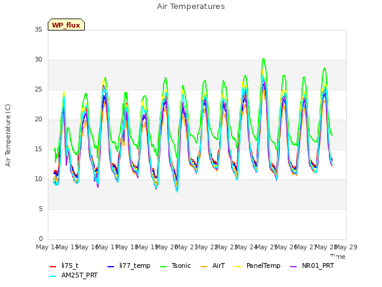The width and height of the screenshot is (382, 287).
Task: Click the 25 tick on y-axis
Action: pyautogui.click(x=38, y=90)
